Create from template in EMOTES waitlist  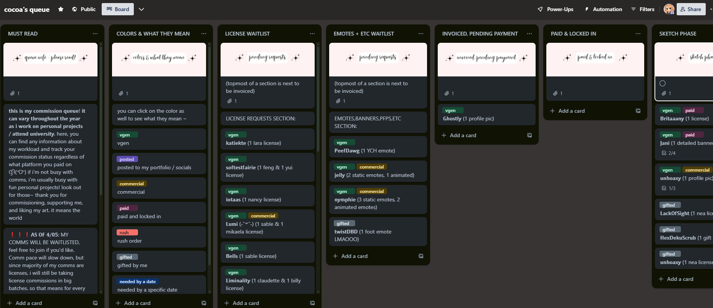(421, 256)
